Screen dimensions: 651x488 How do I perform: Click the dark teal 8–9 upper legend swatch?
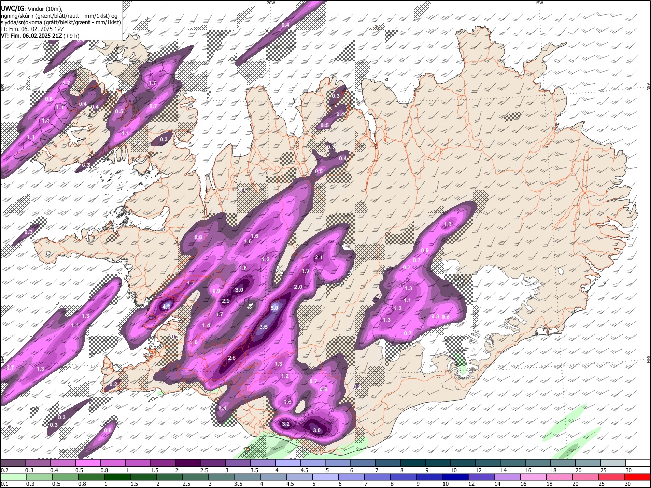tap(413, 463)
